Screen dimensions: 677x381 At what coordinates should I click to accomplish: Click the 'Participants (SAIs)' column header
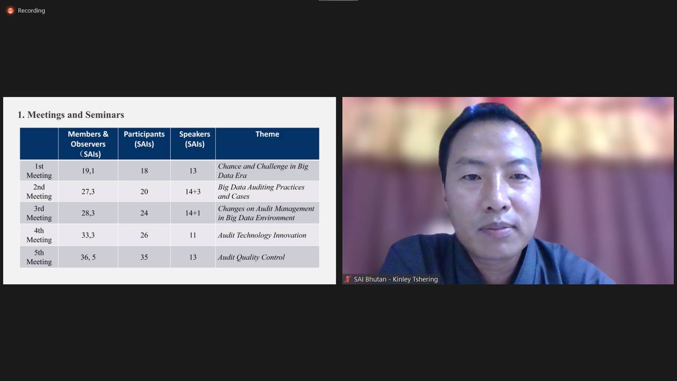point(144,144)
